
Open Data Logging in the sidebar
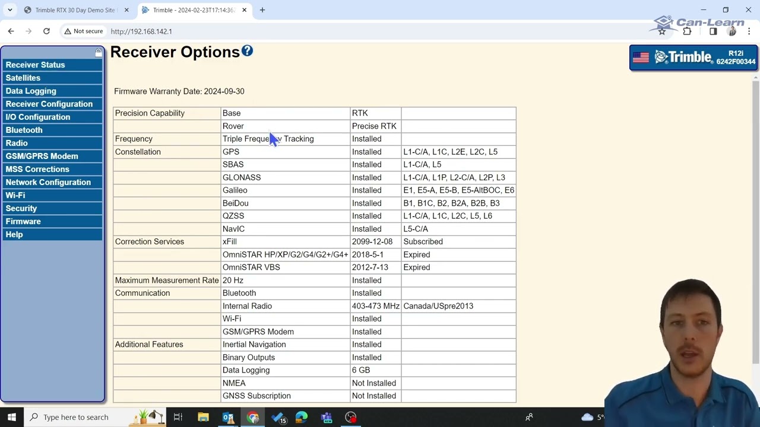point(52,91)
